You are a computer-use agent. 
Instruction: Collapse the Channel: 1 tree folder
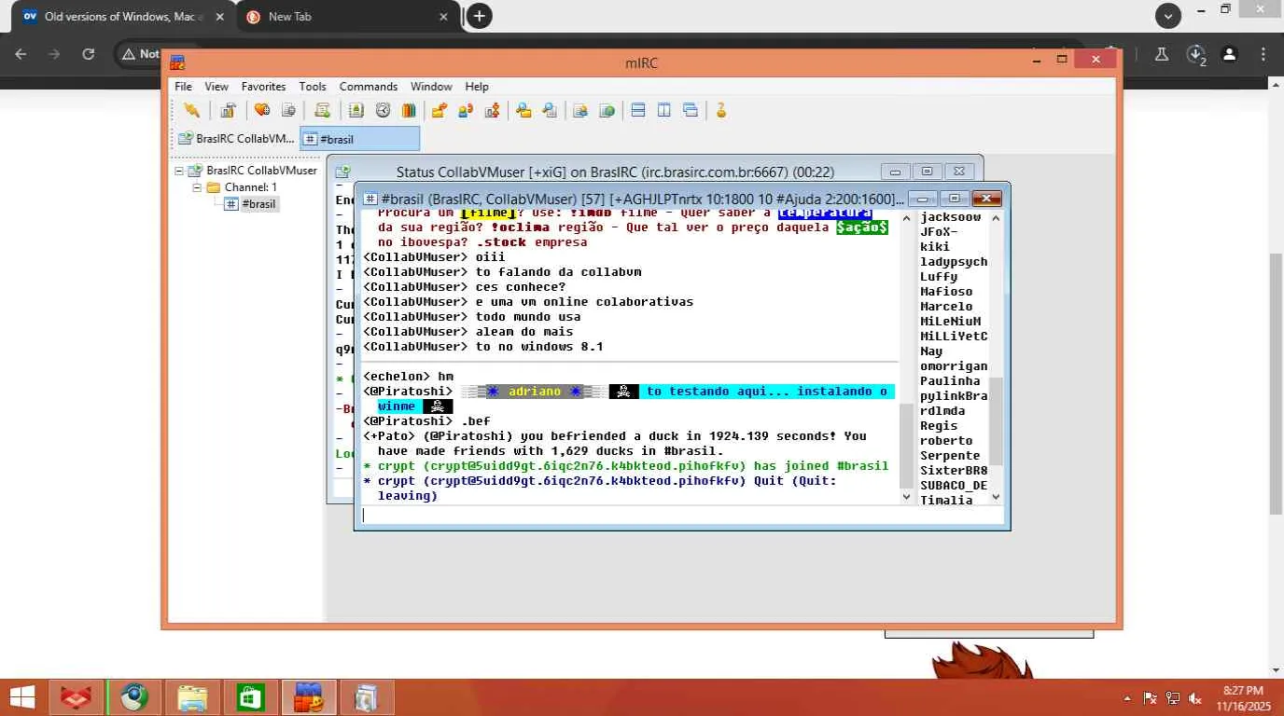tap(197, 187)
